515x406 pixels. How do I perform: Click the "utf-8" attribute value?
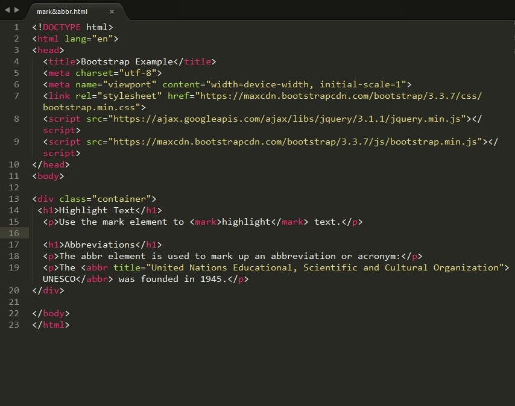(137, 73)
